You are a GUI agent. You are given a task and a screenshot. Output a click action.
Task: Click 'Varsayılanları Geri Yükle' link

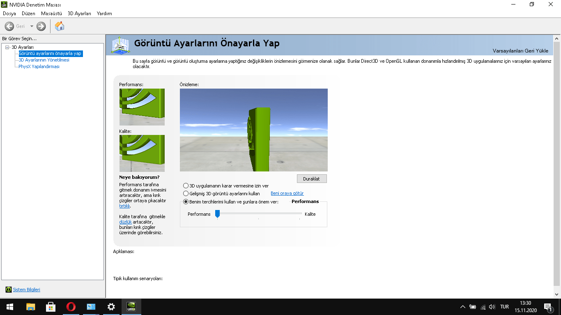[520, 51]
